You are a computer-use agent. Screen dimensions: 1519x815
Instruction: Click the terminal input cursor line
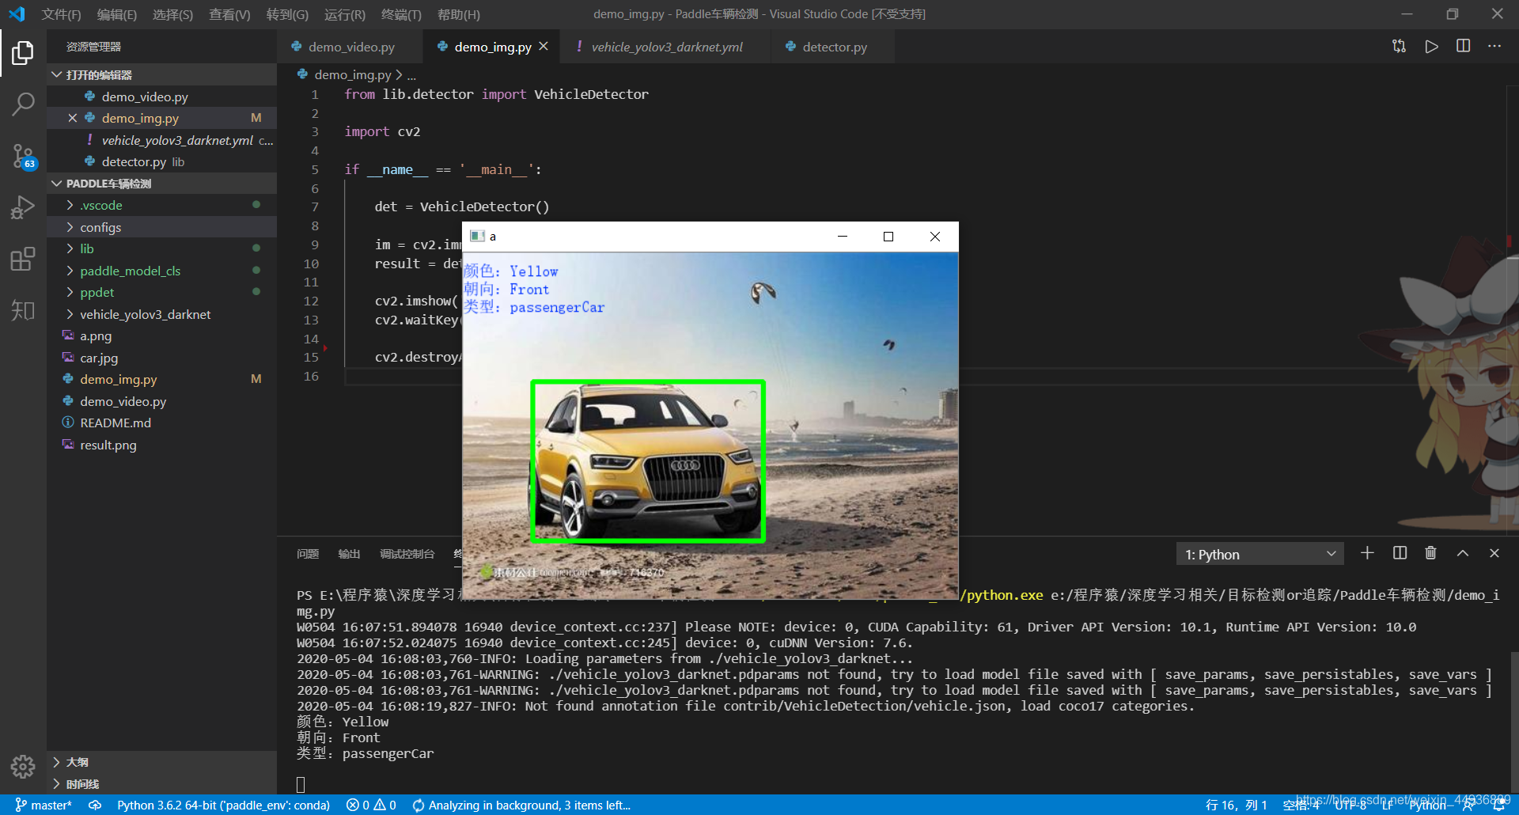(x=301, y=784)
